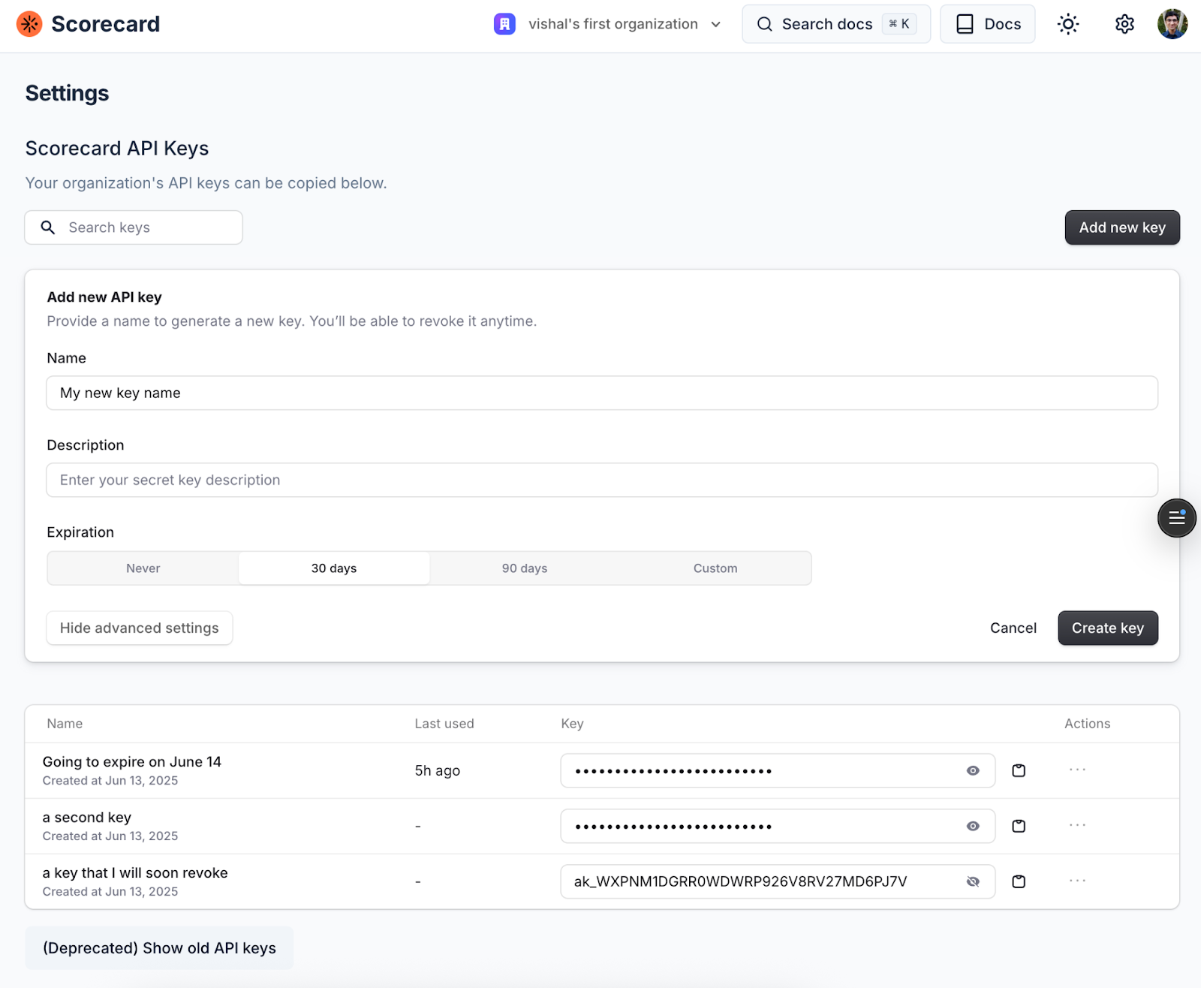Viewport: 1201px width, 988px height.
Task: Show the 'Going to expire on June 14' key
Action: (x=972, y=770)
